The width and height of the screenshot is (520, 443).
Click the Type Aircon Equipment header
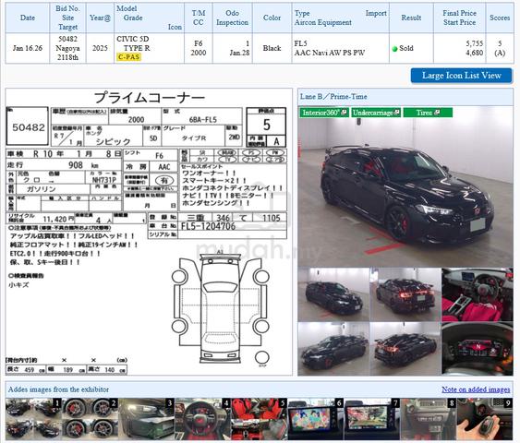[341, 18]
